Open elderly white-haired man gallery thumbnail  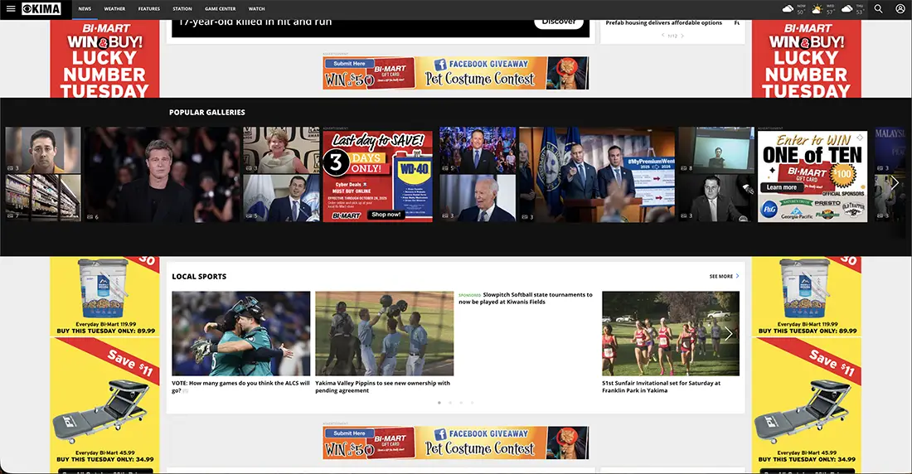click(x=478, y=198)
